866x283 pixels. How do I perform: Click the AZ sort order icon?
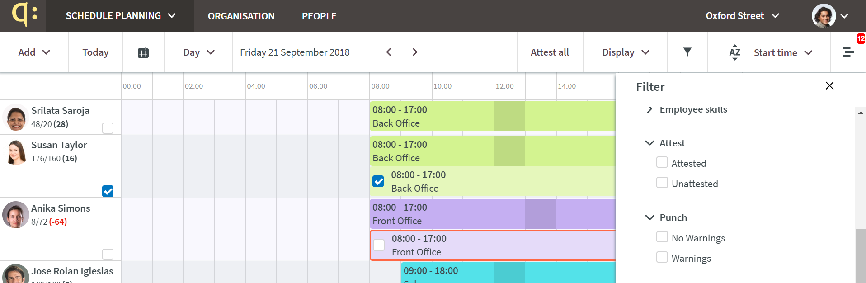click(734, 52)
